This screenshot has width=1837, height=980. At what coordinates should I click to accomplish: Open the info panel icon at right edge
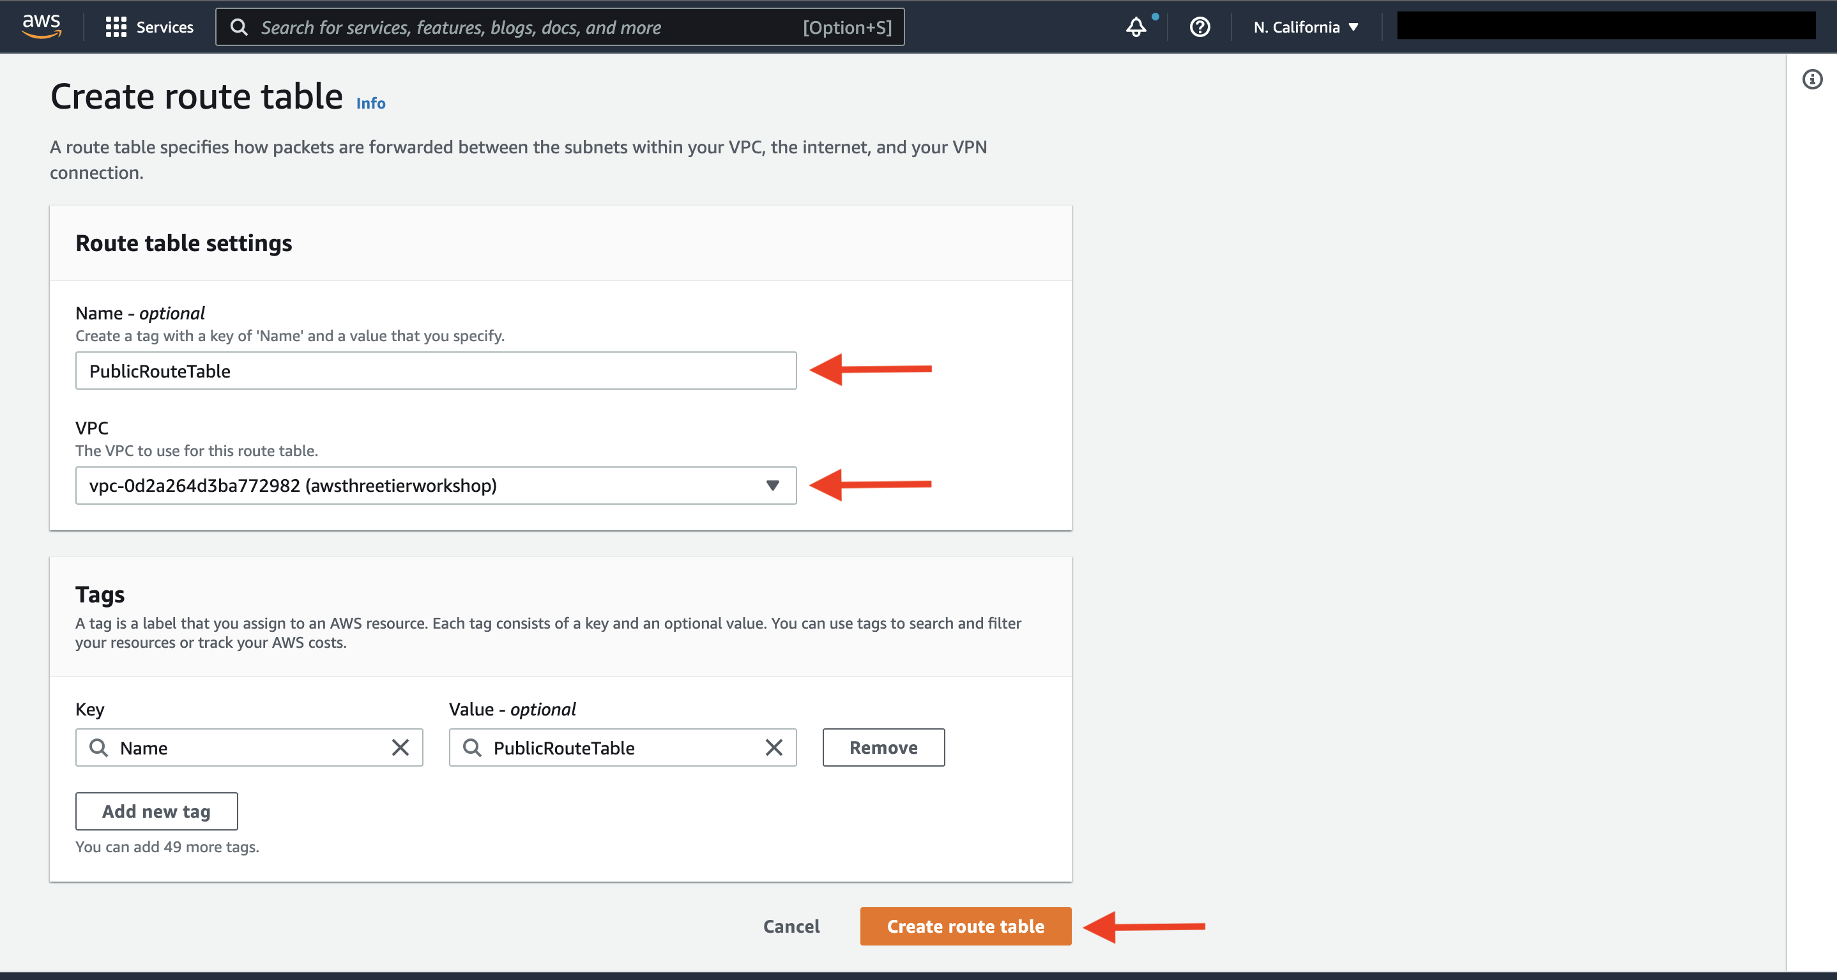[x=1812, y=79]
